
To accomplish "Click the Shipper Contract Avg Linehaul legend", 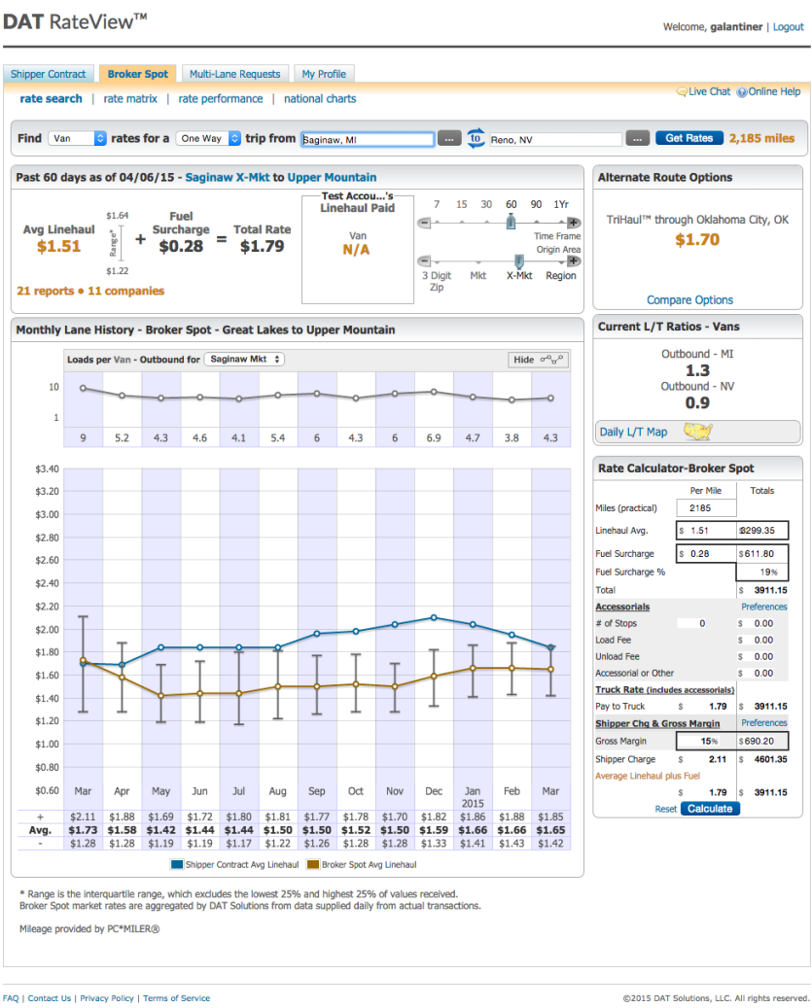I will coord(234,865).
